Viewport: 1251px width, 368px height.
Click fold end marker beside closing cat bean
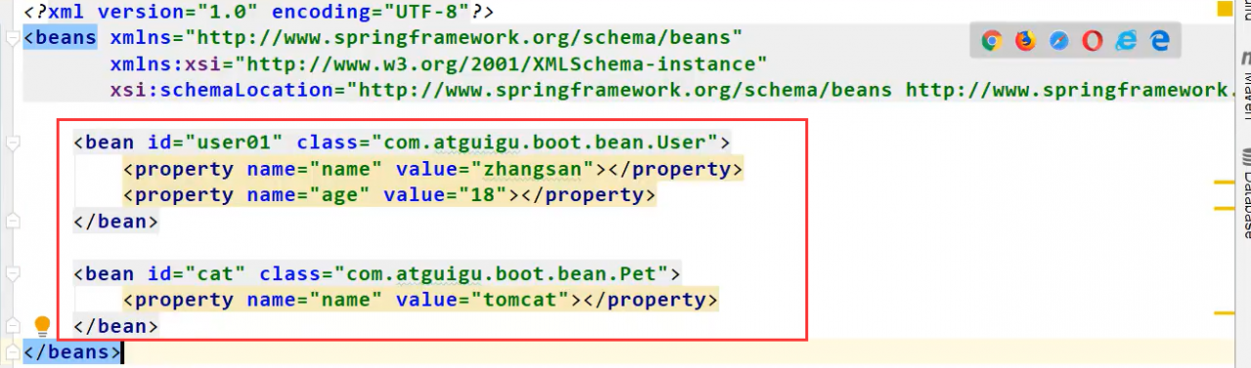[12, 325]
